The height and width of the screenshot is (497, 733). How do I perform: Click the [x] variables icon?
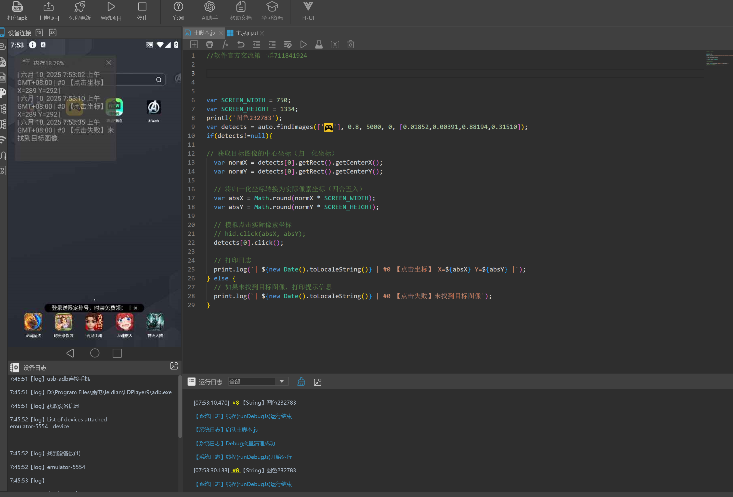pos(335,45)
